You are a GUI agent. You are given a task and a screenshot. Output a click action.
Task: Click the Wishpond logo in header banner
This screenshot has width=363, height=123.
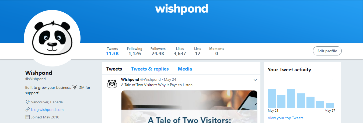pos(181,9)
